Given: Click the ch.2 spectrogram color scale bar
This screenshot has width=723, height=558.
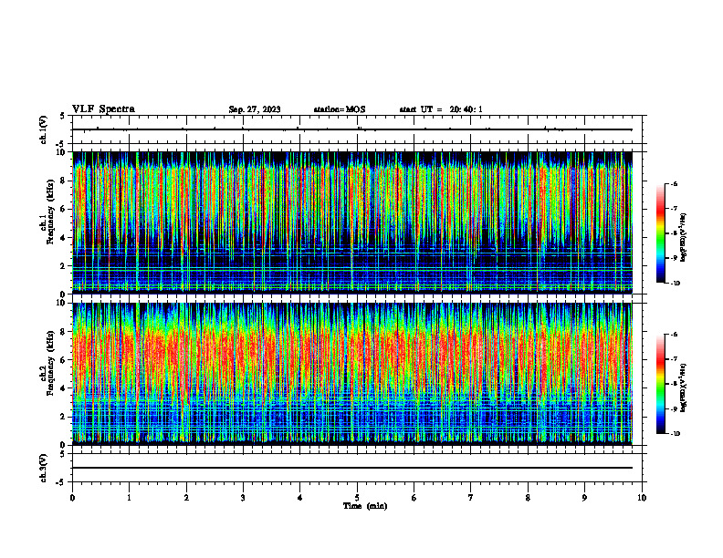Looking at the screenshot, I should [x=660, y=384].
